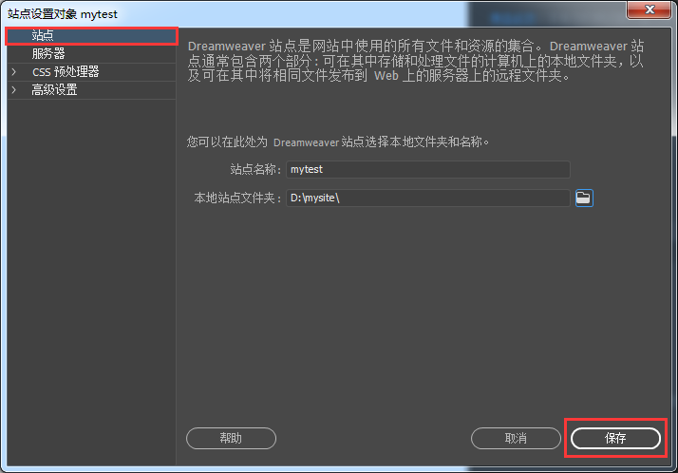Select the 高级设置 item
678x473 pixels.
coord(92,90)
